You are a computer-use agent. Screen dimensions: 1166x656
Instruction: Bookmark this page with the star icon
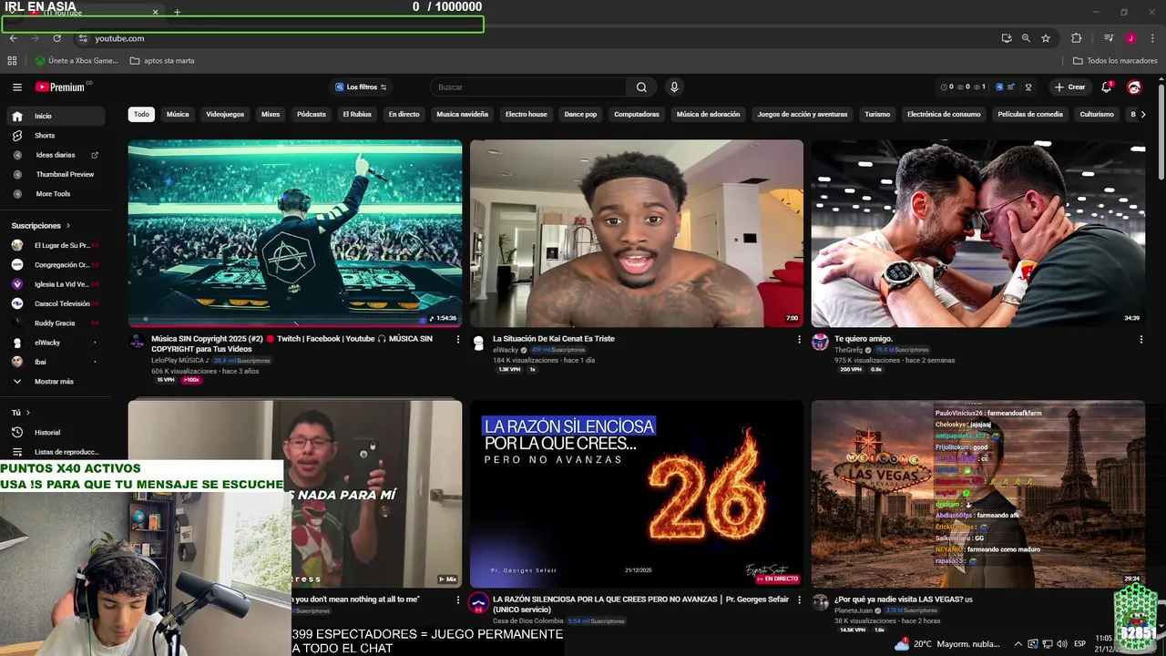pos(1046,38)
